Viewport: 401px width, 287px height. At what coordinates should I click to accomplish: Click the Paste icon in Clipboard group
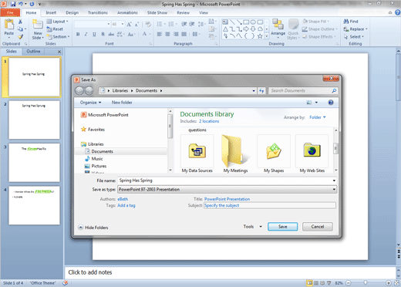coord(9,25)
